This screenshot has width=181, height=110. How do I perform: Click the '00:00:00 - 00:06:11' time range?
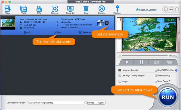(70, 28)
